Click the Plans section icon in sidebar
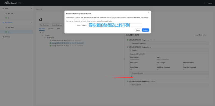The image size is (215, 106). [x=3, y=9]
